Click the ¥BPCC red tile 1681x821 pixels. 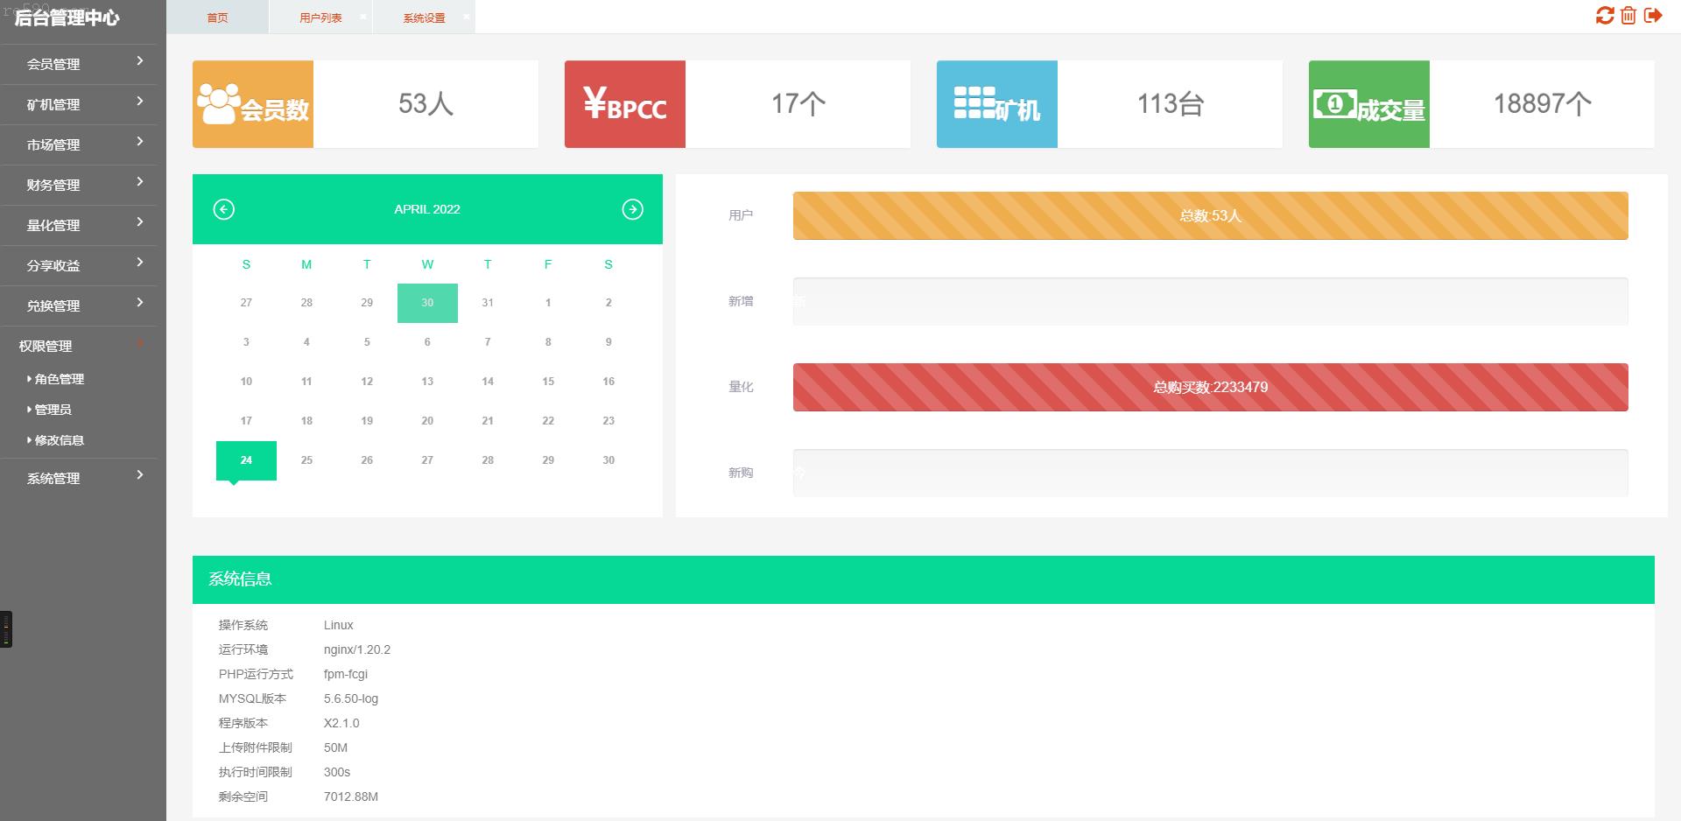625,104
